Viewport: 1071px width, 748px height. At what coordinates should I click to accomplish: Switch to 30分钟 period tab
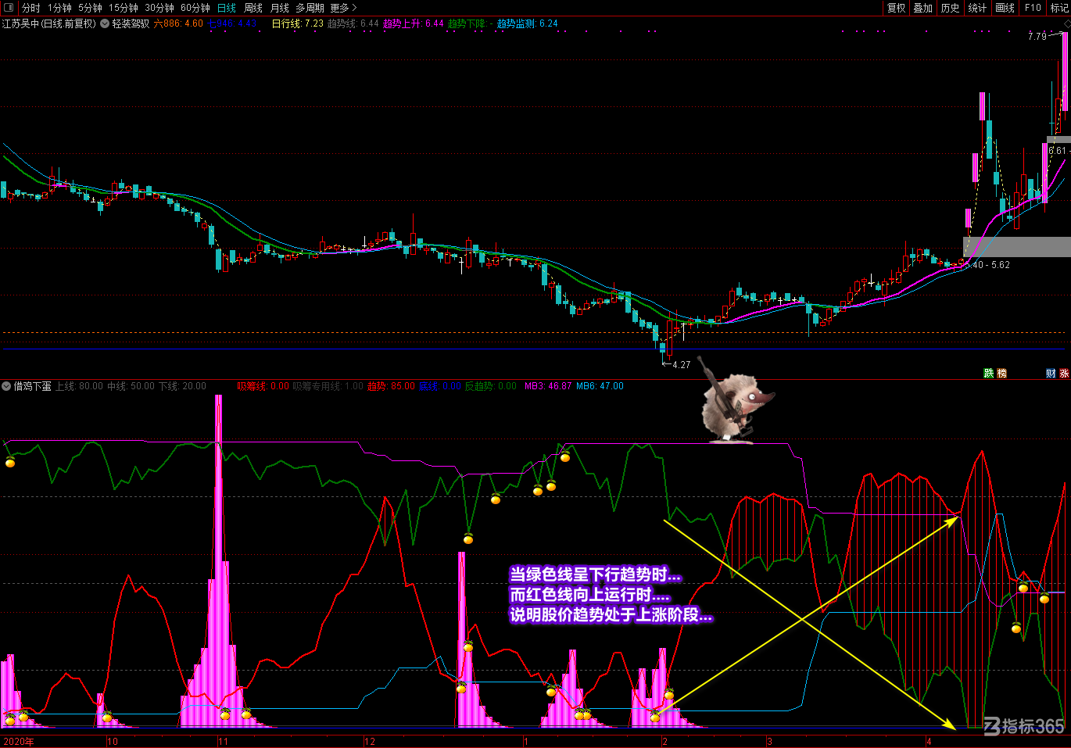(x=159, y=8)
